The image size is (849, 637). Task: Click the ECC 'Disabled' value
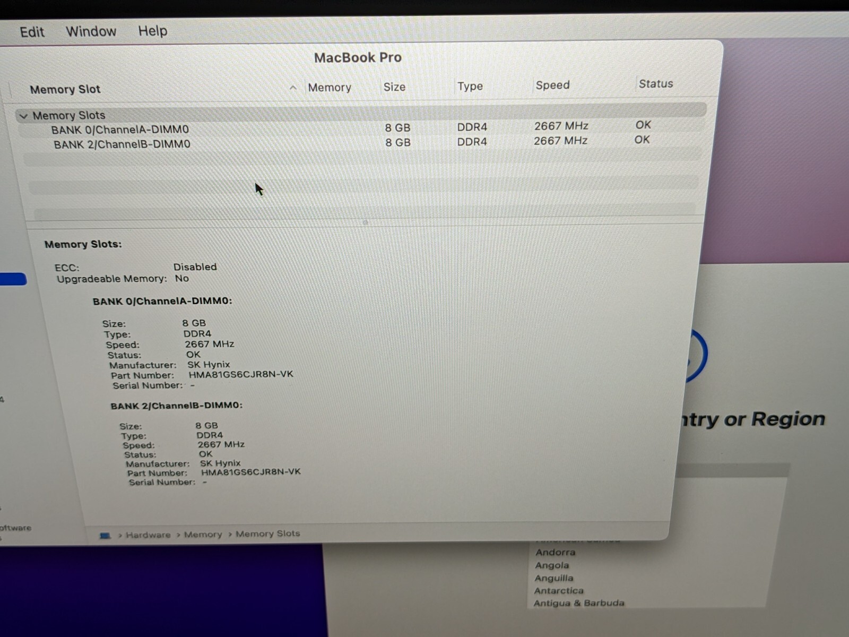click(x=195, y=267)
